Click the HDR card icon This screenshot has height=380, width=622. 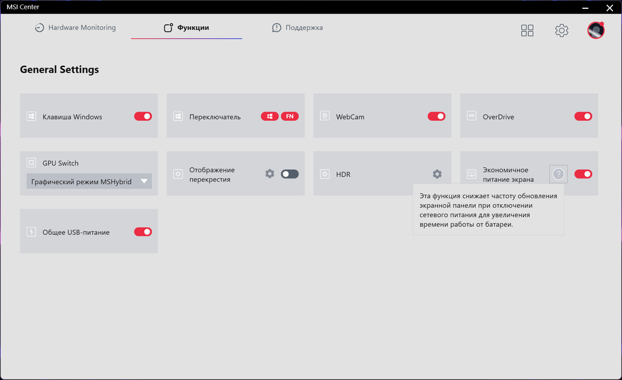(x=325, y=174)
